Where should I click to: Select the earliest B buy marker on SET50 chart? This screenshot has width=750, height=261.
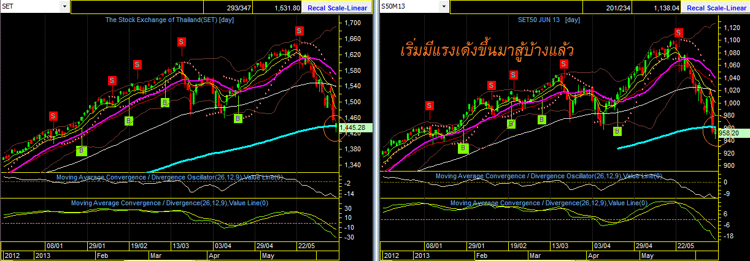click(464, 148)
